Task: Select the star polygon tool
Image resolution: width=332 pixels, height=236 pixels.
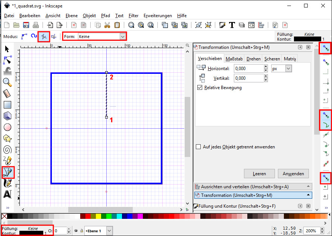Action: tap(7, 139)
